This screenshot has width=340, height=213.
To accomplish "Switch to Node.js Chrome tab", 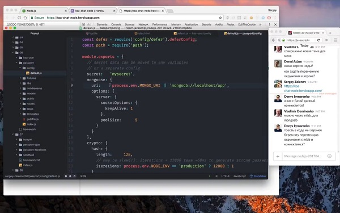I will pos(44,11).
